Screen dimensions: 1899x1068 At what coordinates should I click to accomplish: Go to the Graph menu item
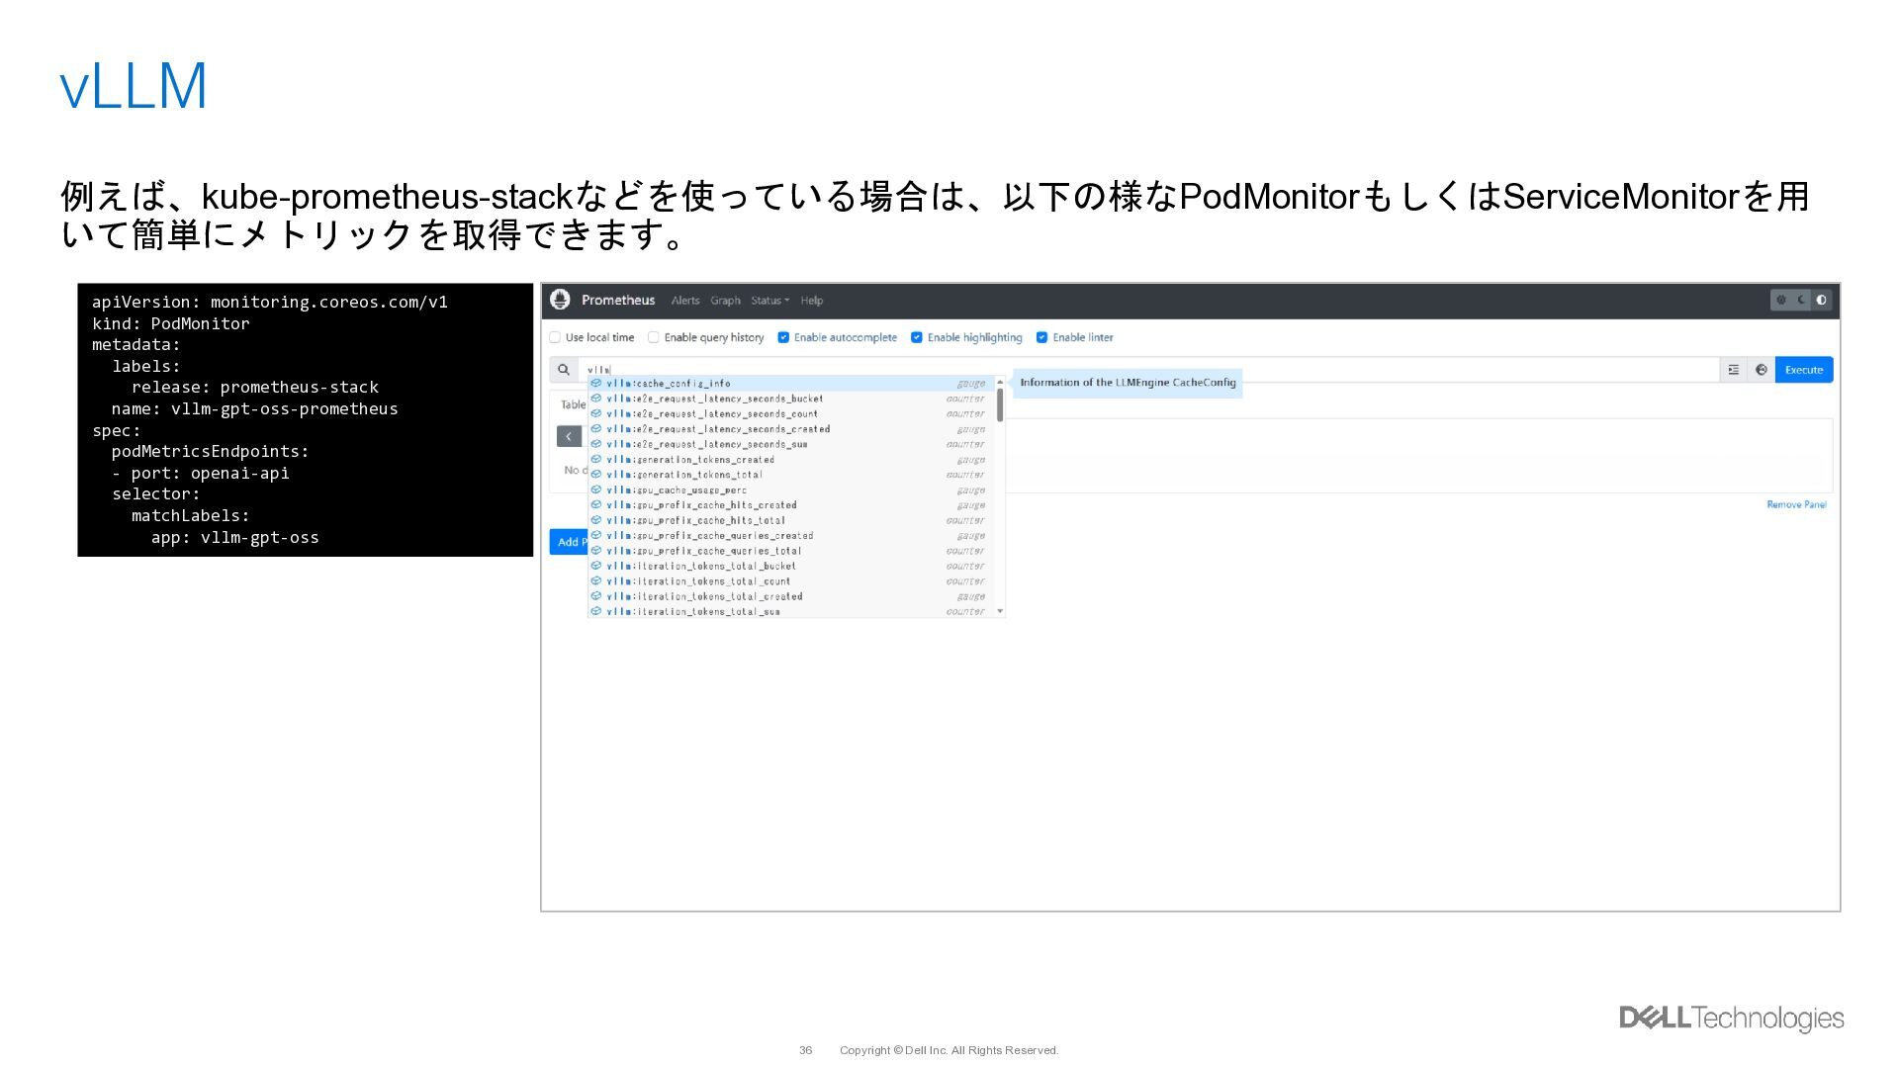point(725,301)
